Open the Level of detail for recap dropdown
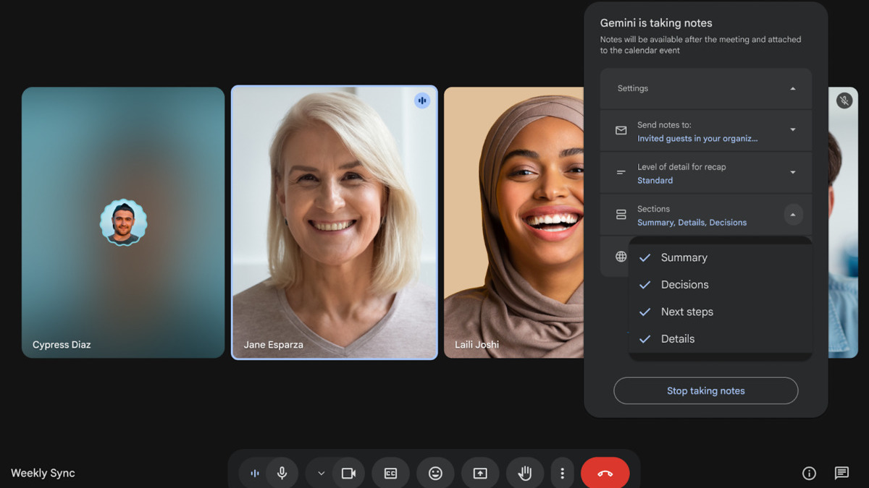The image size is (869, 488). [x=793, y=172]
